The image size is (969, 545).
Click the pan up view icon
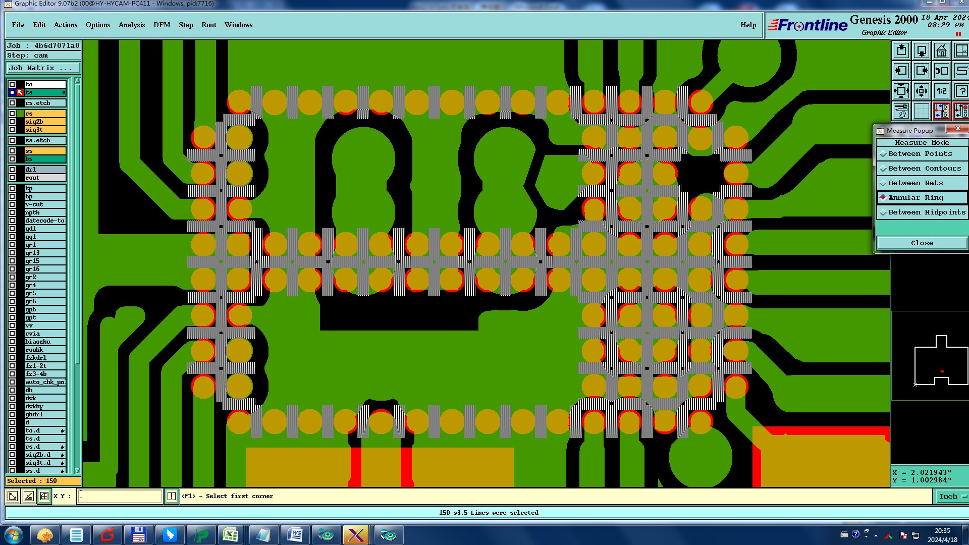click(x=901, y=51)
